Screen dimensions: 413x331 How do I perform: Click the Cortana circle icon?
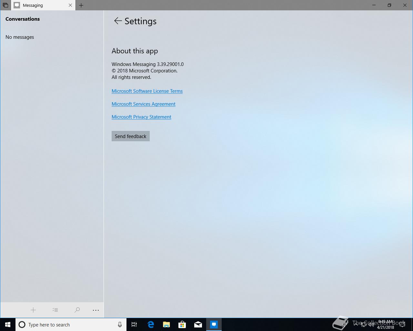coord(22,325)
